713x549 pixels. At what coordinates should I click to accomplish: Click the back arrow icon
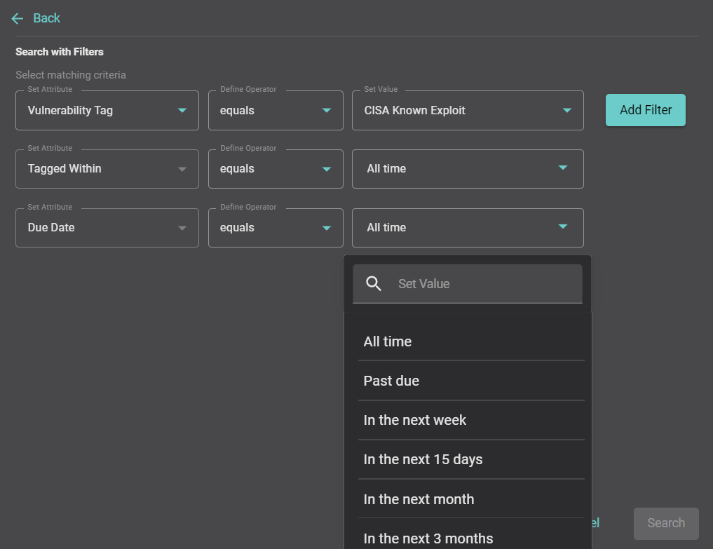click(18, 19)
